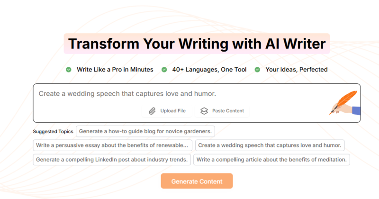This screenshot has width=379, height=199.
Task: Click the Upload File button label
Action: click(173, 111)
